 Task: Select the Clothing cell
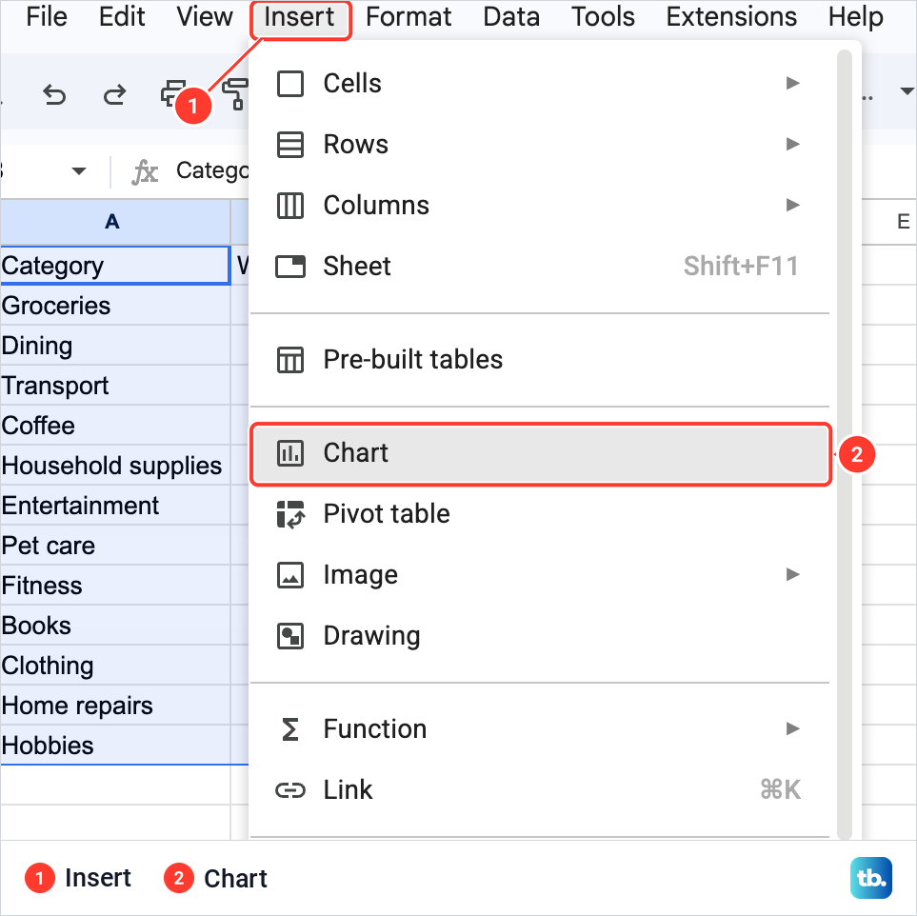114,666
